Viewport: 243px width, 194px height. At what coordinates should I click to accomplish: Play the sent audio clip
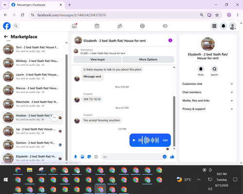[134, 140]
